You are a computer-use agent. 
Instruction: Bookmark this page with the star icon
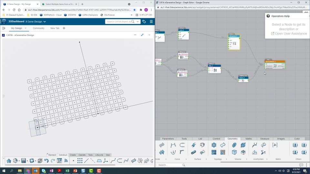point(135,10)
